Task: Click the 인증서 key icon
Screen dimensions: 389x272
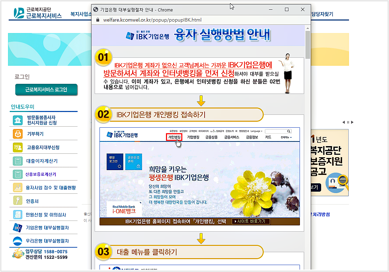Action: pos(18,201)
